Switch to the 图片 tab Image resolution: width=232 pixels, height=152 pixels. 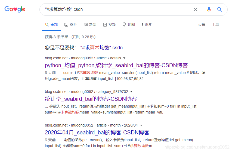pos(71,25)
